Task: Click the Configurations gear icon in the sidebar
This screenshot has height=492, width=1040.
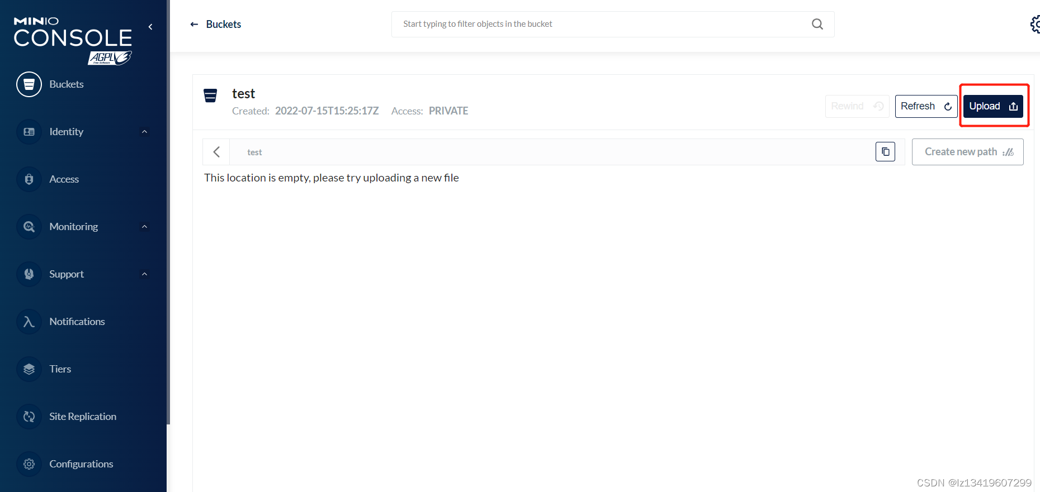Action: [29, 464]
